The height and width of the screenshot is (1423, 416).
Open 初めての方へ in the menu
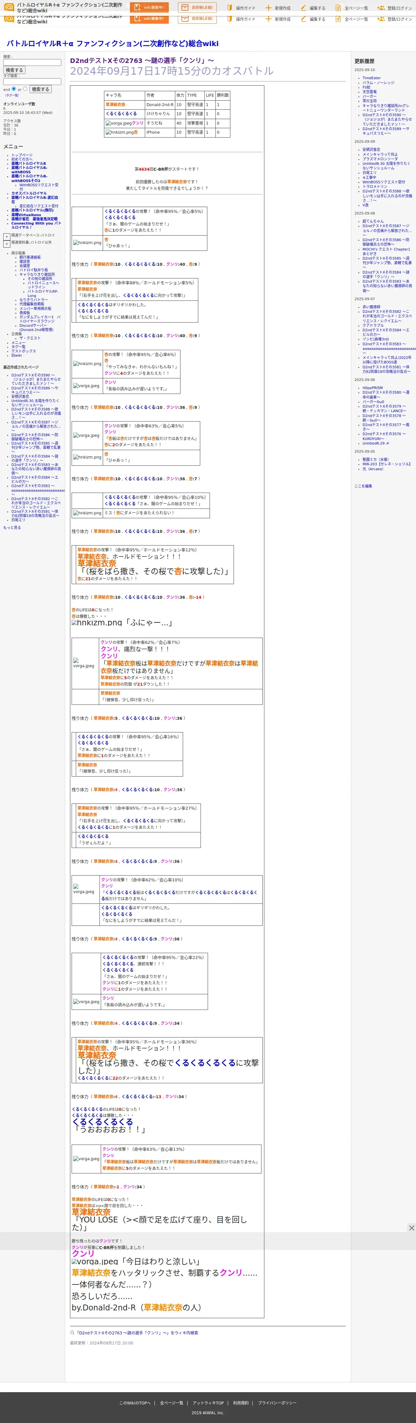click(22, 159)
